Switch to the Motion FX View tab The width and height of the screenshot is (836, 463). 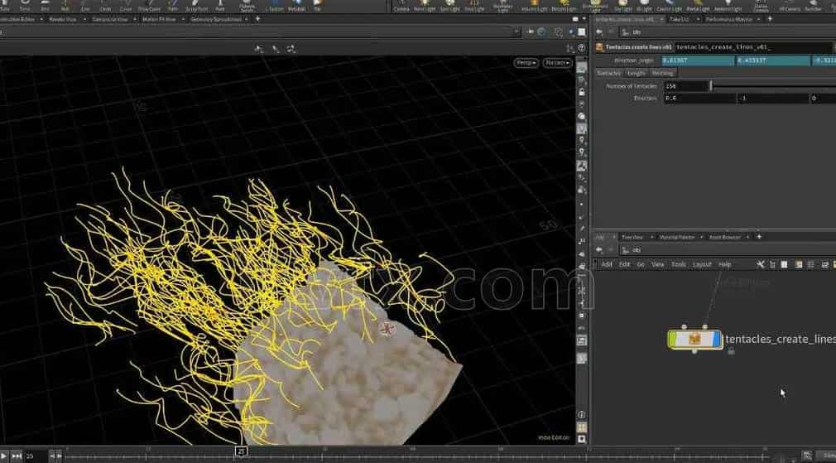(159, 19)
